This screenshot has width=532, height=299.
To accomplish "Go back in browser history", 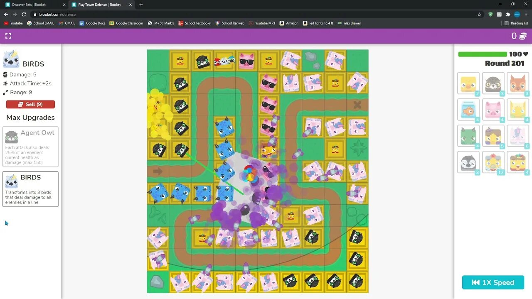I will [6, 14].
